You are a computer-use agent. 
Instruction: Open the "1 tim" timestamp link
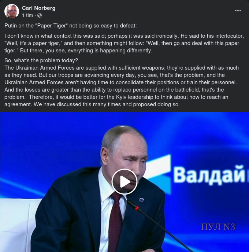(27, 15)
